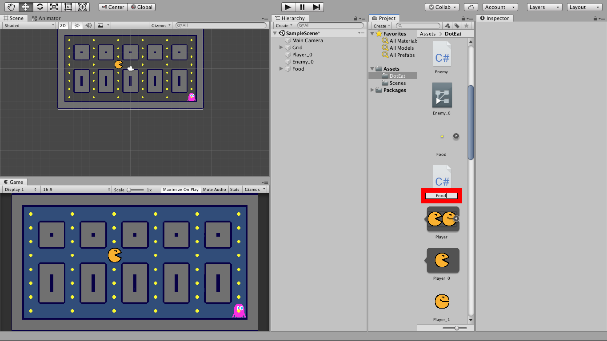Image resolution: width=607 pixels, height=341 pixels.
Task: Open 16:9 aspect ratio dropdown
Action: pyautogui.click(x=76, y=190)
